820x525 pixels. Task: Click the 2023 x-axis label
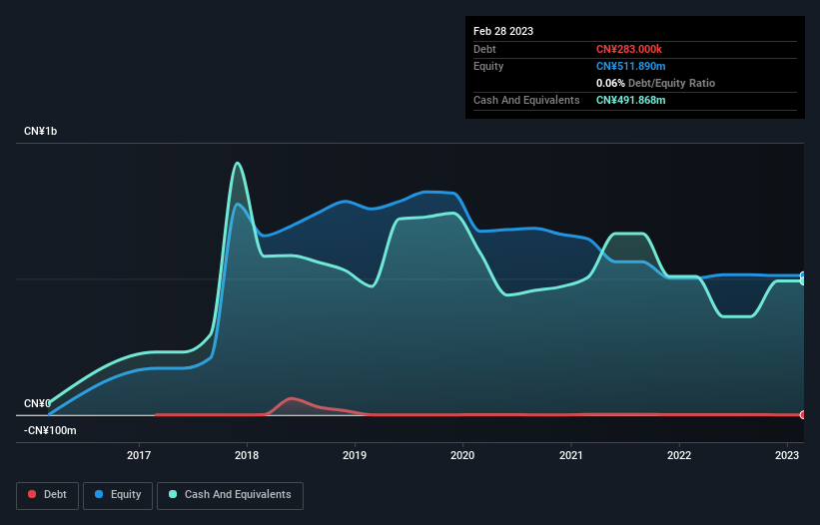(787, 455)
